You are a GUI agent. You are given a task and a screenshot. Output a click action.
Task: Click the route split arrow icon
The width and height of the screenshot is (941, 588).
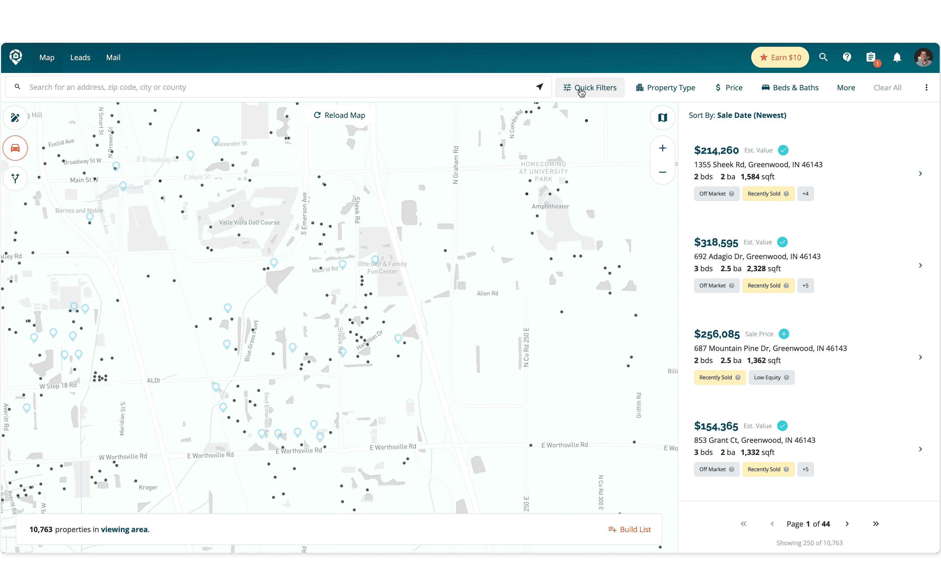15,178
